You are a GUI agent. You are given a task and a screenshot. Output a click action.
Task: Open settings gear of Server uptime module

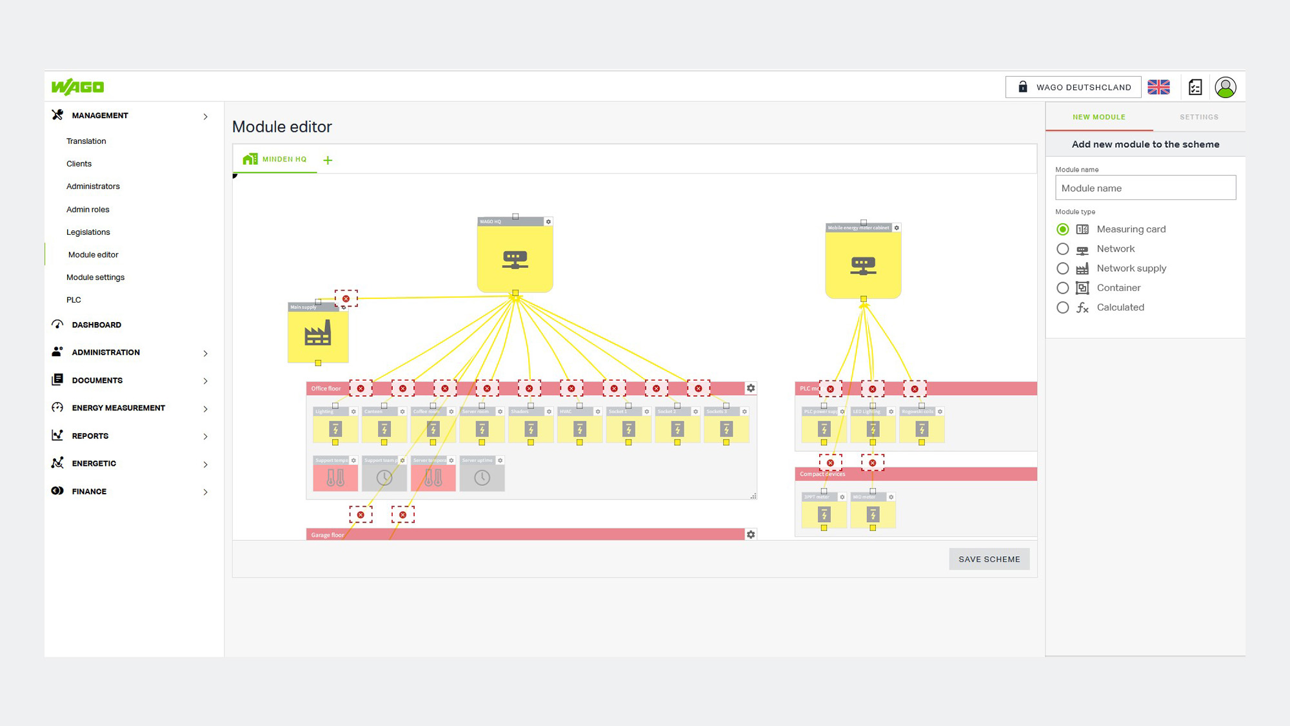pyautogui.click(x=500, y=460)
